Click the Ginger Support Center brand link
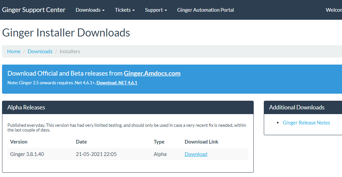Viewport: 342px width, 177px height. (x=34, y=10)
